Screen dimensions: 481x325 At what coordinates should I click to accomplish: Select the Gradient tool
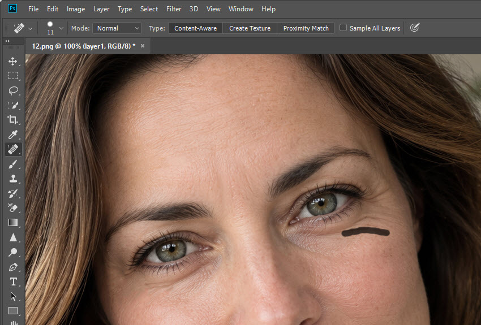[x=12, y=223]
